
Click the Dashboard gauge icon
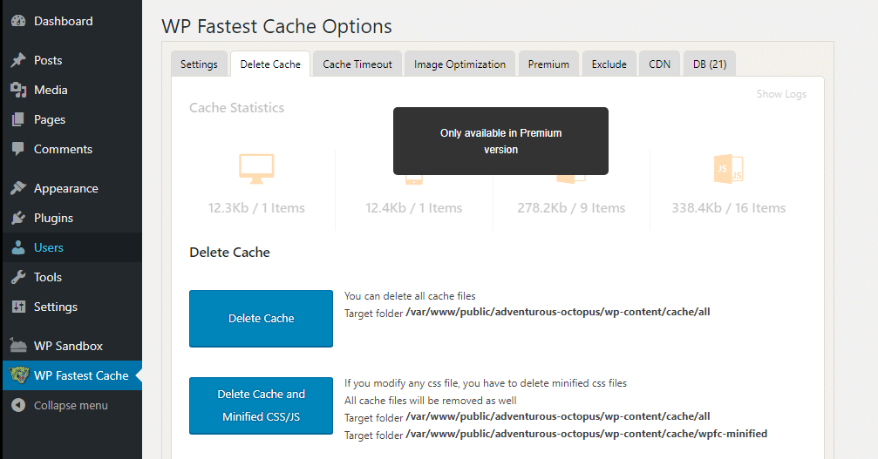tap(18, 21)
